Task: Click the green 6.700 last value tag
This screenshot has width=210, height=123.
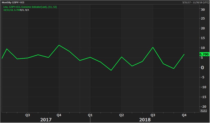Action: click(204, 54)
